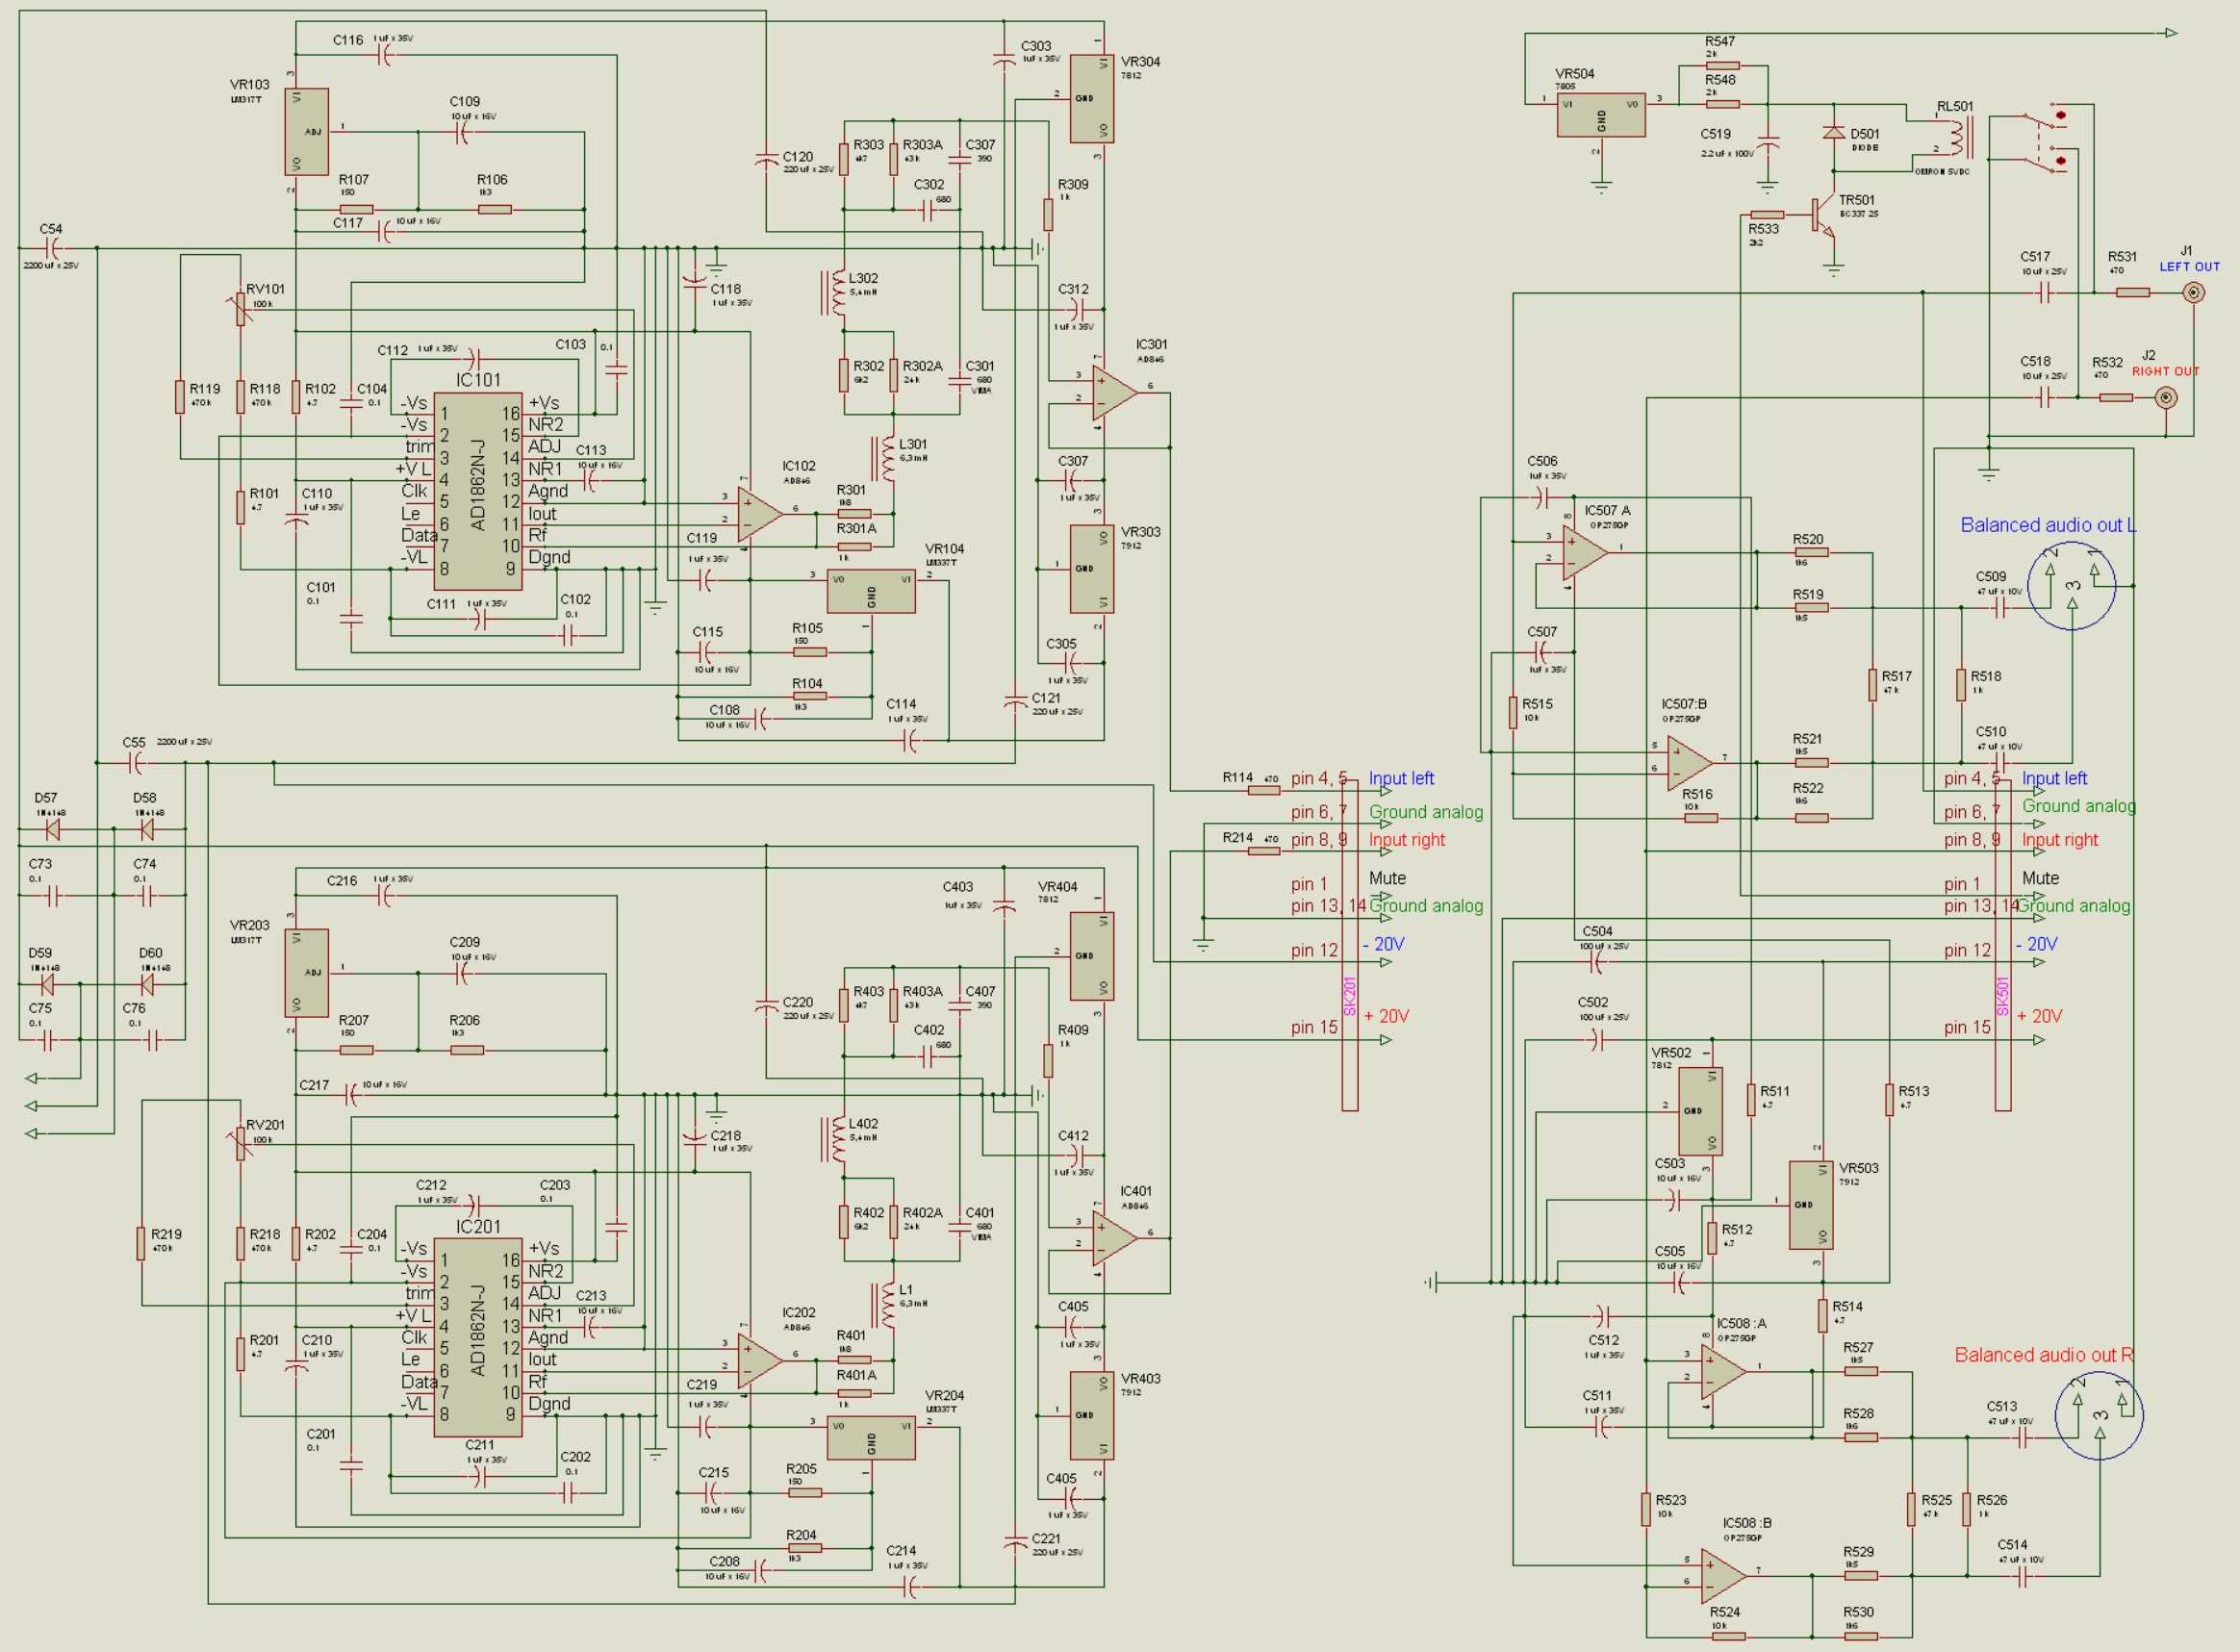This screenshot has height=1652, width=2240.
Task: Click the J2 RIGHT OUT jack
Action: click(2165, 398)
